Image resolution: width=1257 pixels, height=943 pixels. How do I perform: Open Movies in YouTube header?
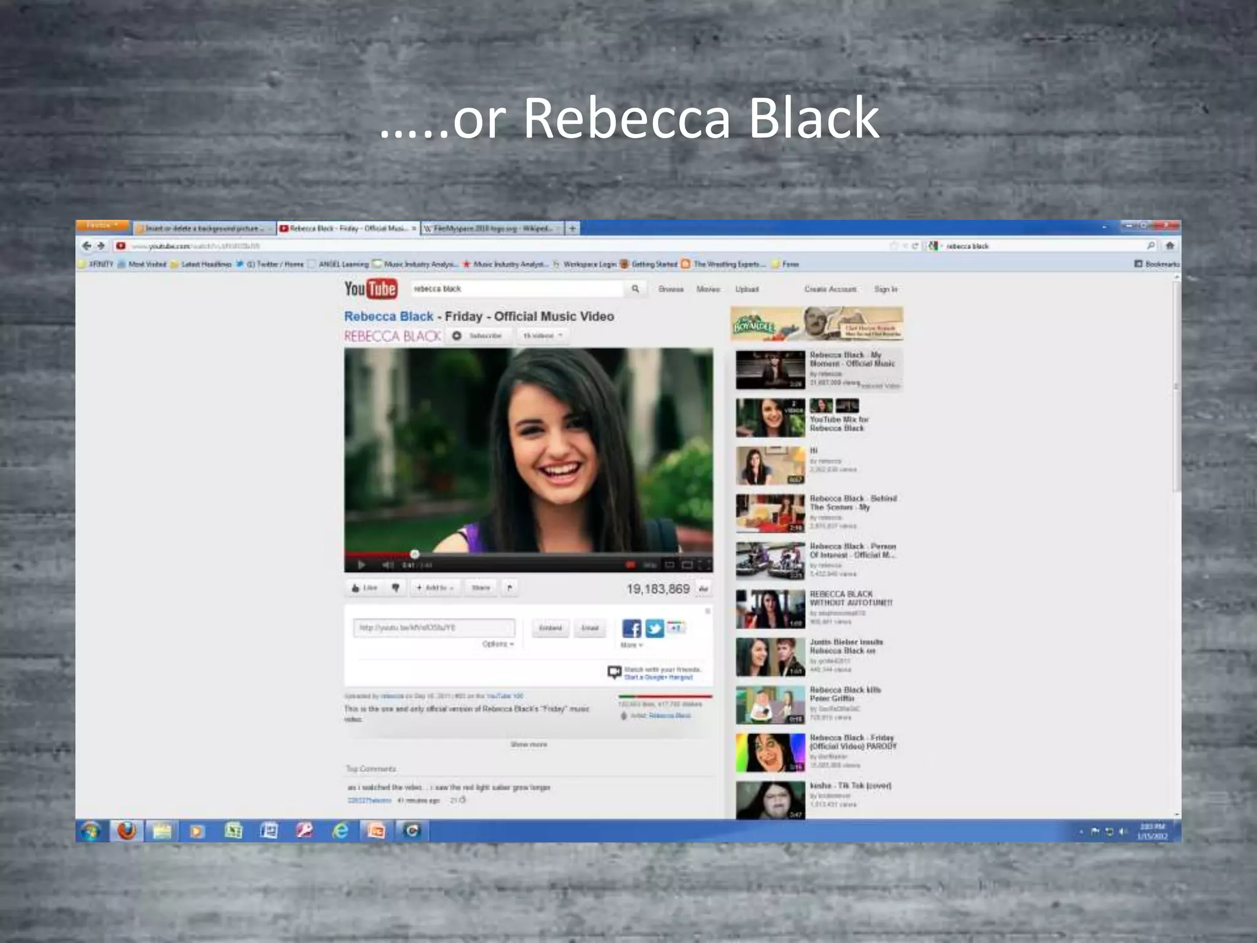708,289
